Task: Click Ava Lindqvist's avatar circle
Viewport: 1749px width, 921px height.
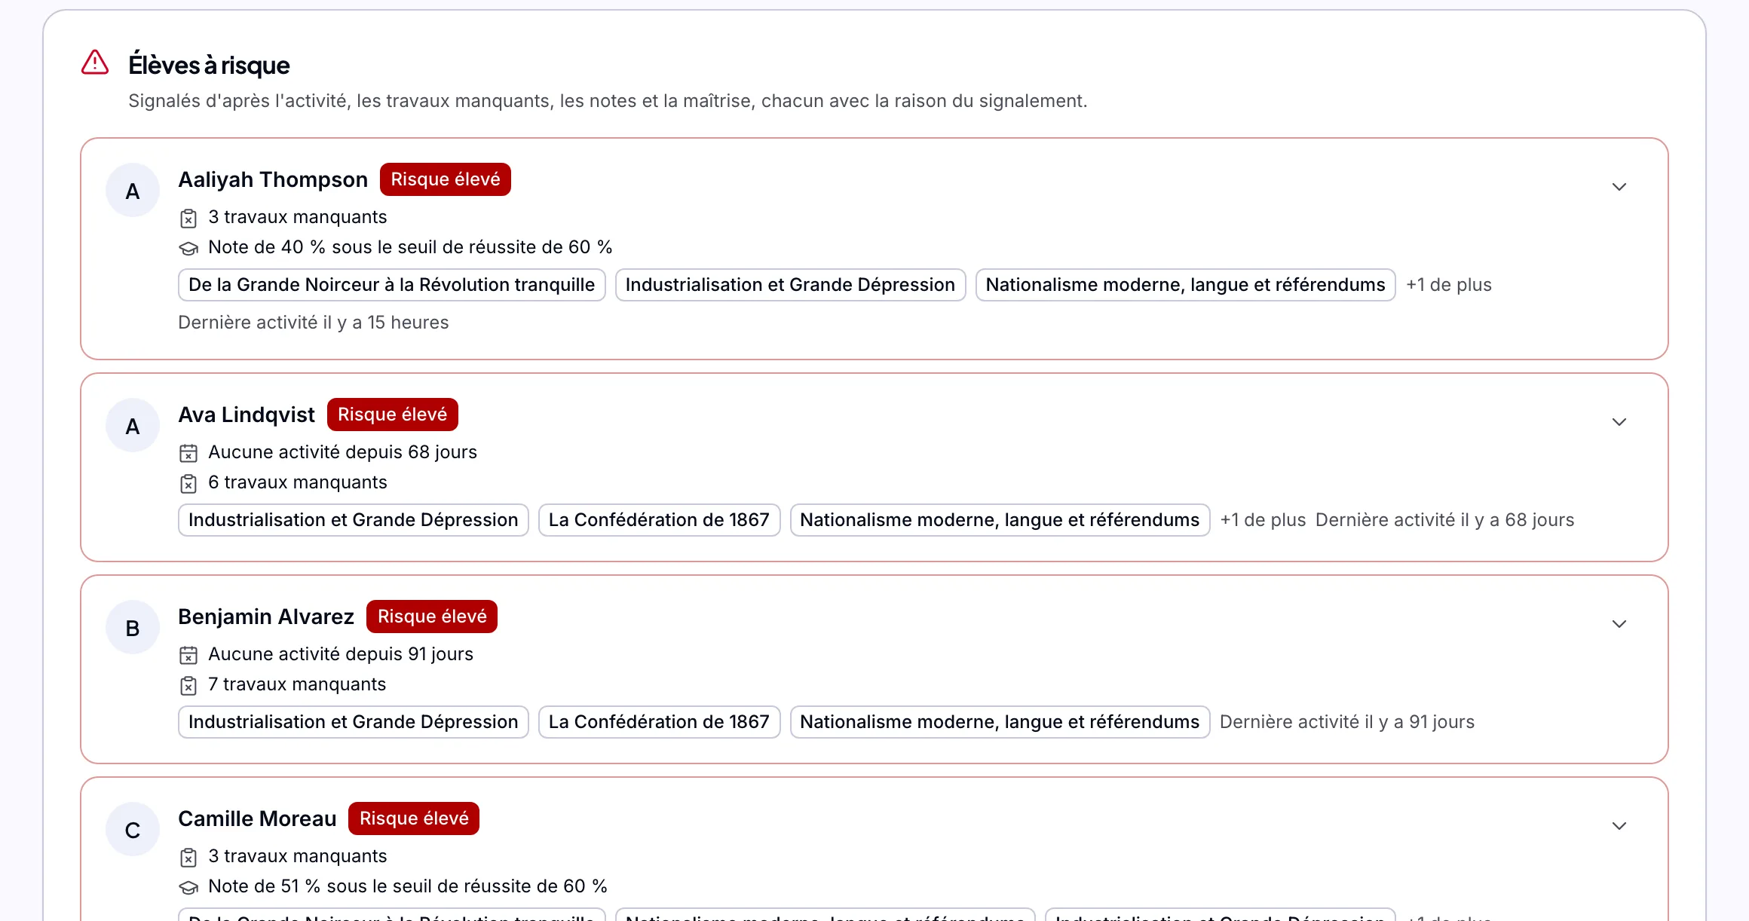Action: click(x=133, y=426)
